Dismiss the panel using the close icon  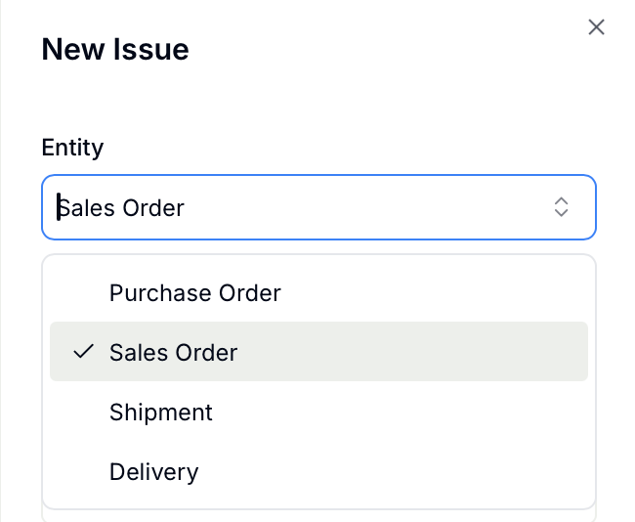click(596, 27)
